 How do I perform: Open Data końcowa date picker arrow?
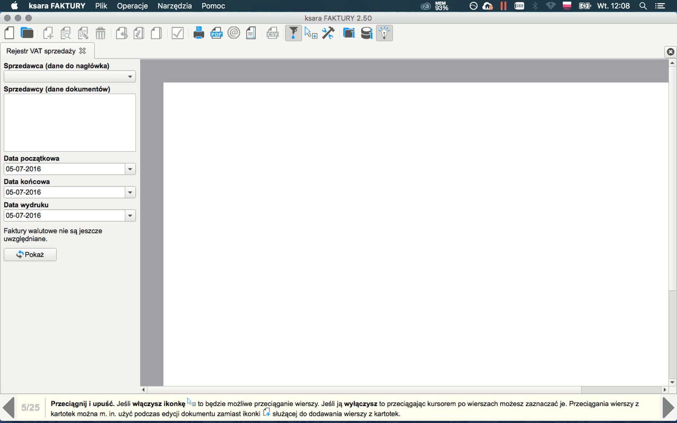[130, 192]
